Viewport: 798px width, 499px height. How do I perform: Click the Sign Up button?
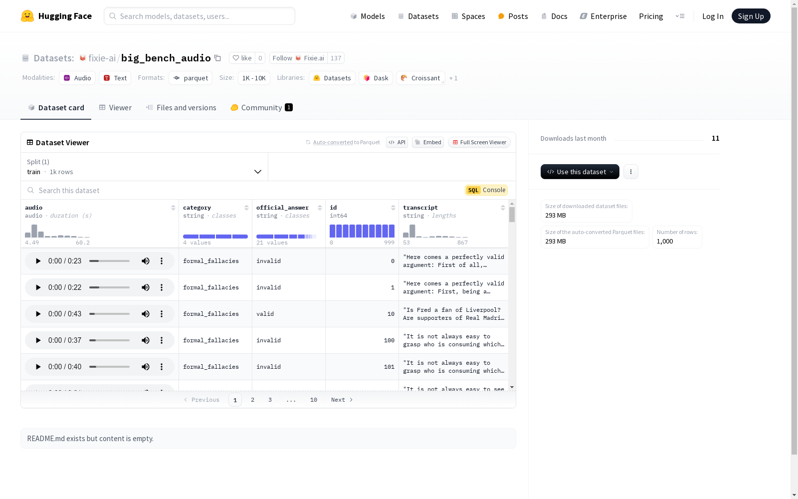click(751, 16)
